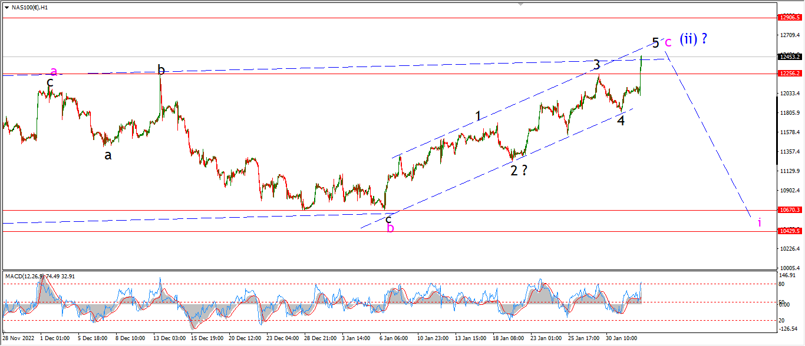Screen dimensions: 805x346
Task: Click the blue (ii) ? wave label
Action: point(693,39)
